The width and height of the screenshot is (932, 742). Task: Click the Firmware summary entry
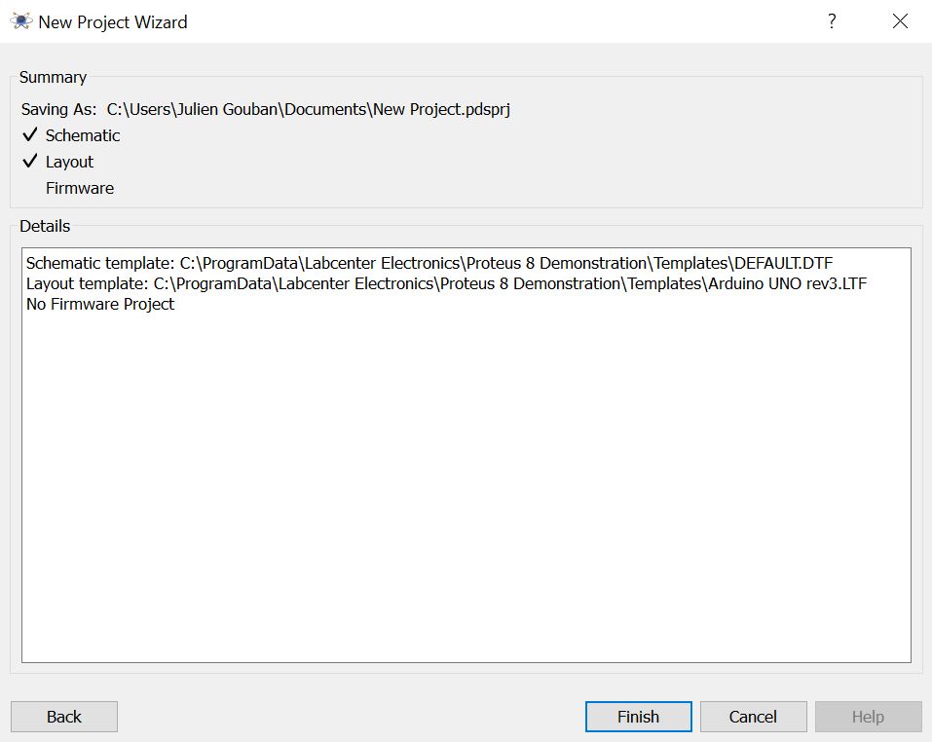[79, 188]
